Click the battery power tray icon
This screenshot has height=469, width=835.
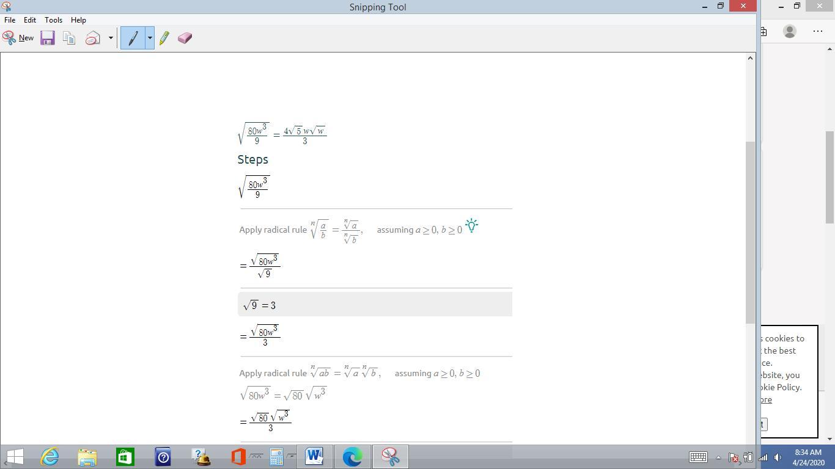(748, 457)
